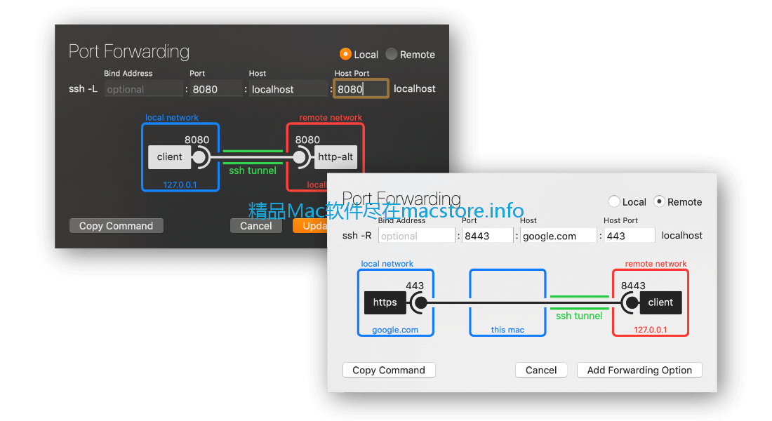Click port connector circle beside http-alt box

300,158
